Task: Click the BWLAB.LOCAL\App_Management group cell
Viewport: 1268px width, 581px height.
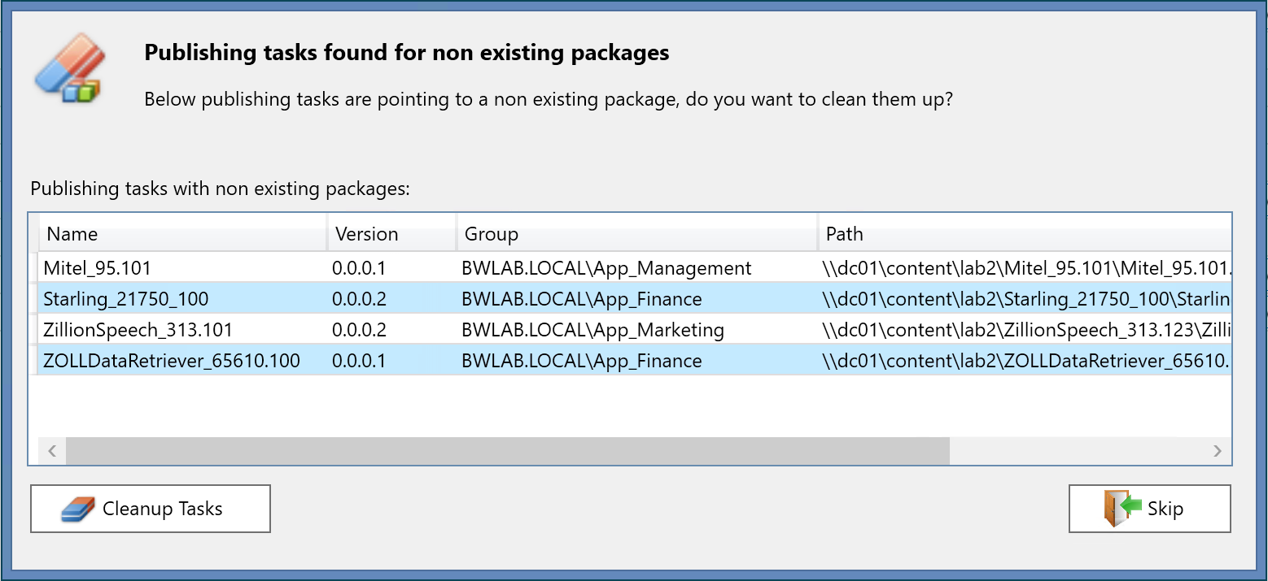Action: tap(606, 268)
